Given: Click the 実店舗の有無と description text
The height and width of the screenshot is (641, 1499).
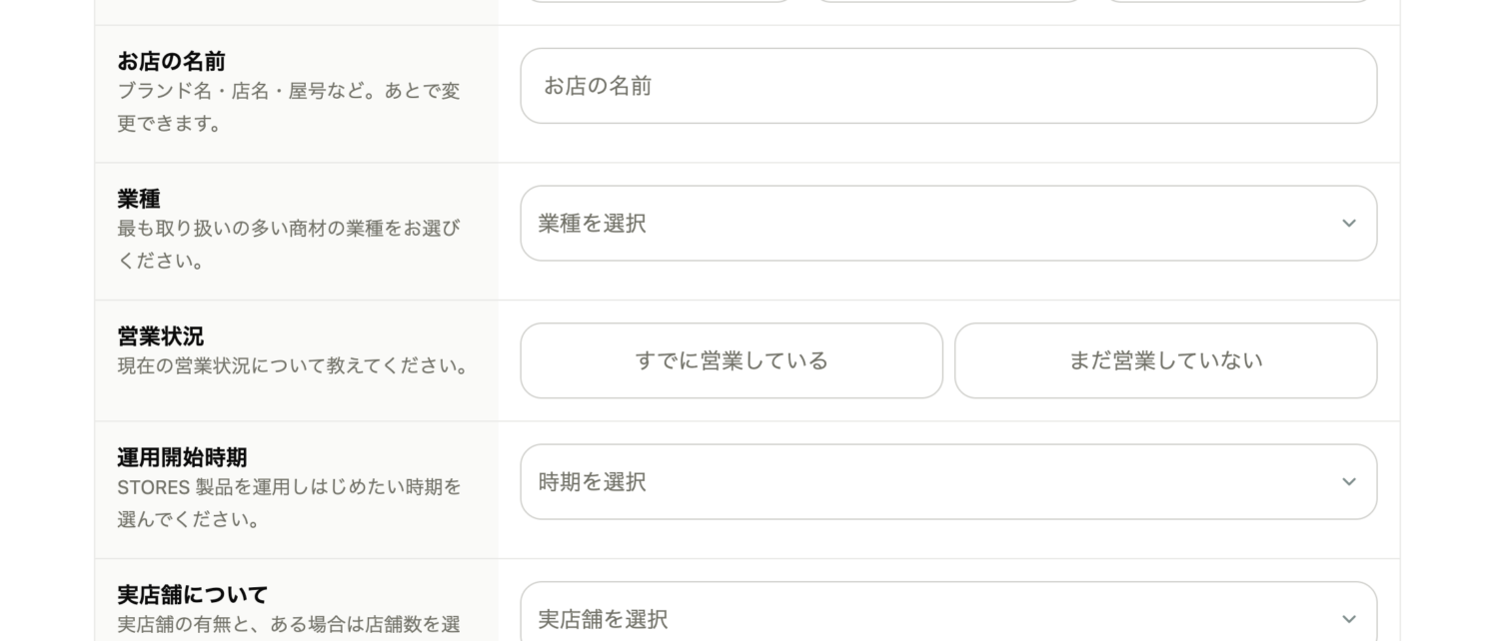Looking at the screenshot, I should pyautogui.click(x=289, y=625).
